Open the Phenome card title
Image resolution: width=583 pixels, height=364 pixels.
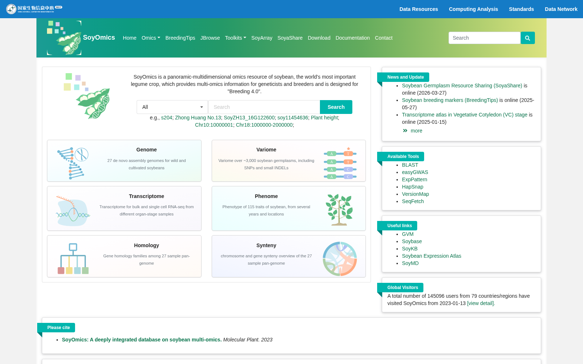point(266,196)
